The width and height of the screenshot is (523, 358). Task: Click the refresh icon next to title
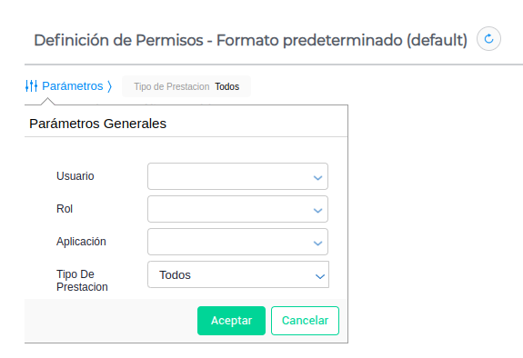(x=488, y=39)
